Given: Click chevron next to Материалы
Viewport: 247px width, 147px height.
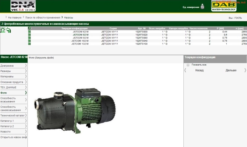Looking at the screenshot, I should pyautogui.click(x=26, y=76).
